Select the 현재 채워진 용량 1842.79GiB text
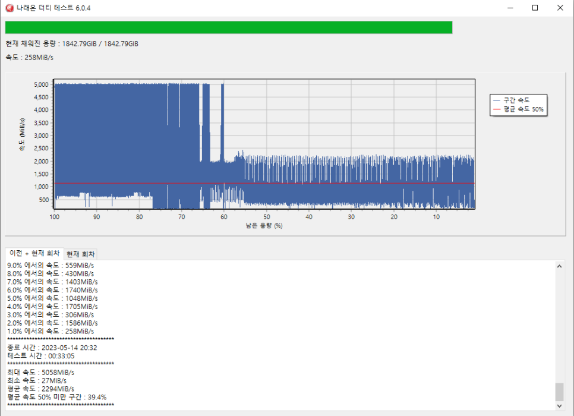The height and width of the screenshot is (416, 574). click(72, 43)
